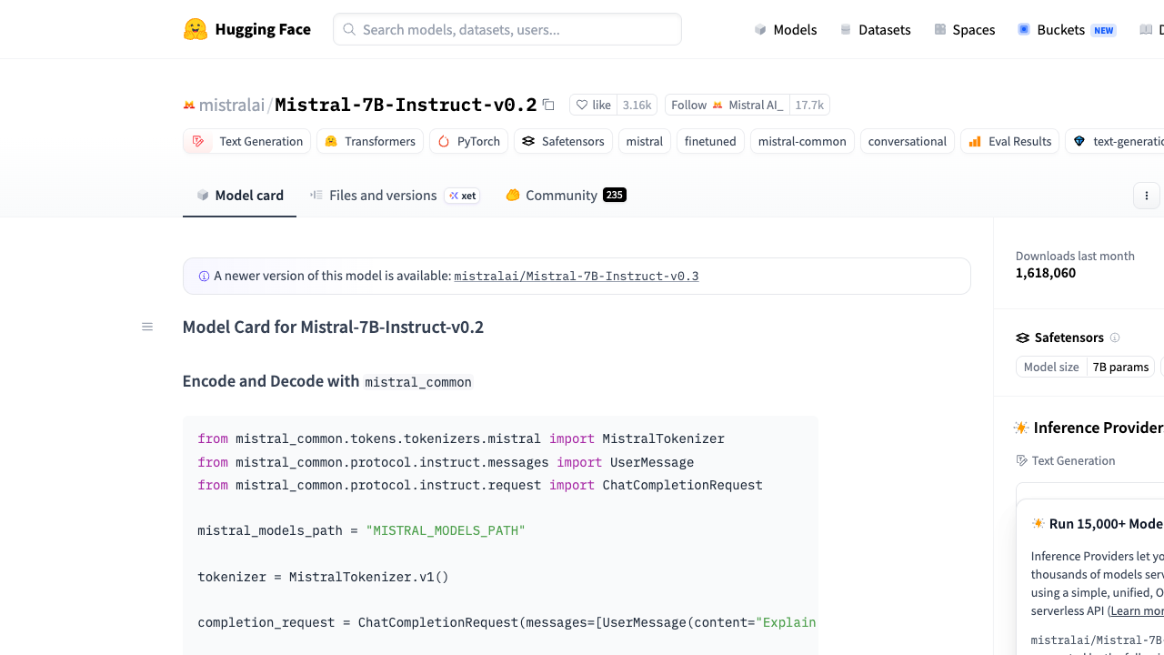
Task: Select the PyTorch tag
Action: (469, 141)
